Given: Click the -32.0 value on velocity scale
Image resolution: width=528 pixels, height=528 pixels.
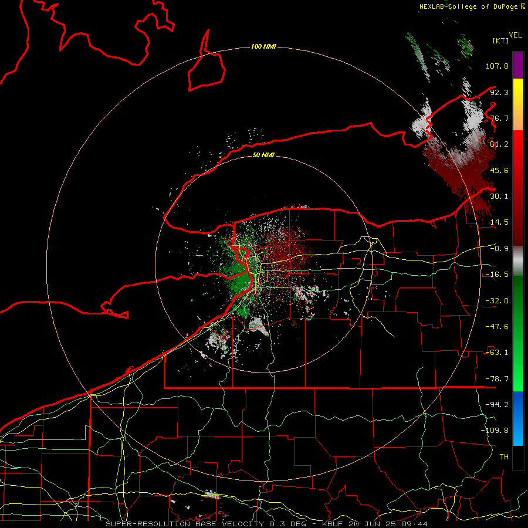Looking at the screenshot, I should [x=497, y=301].
